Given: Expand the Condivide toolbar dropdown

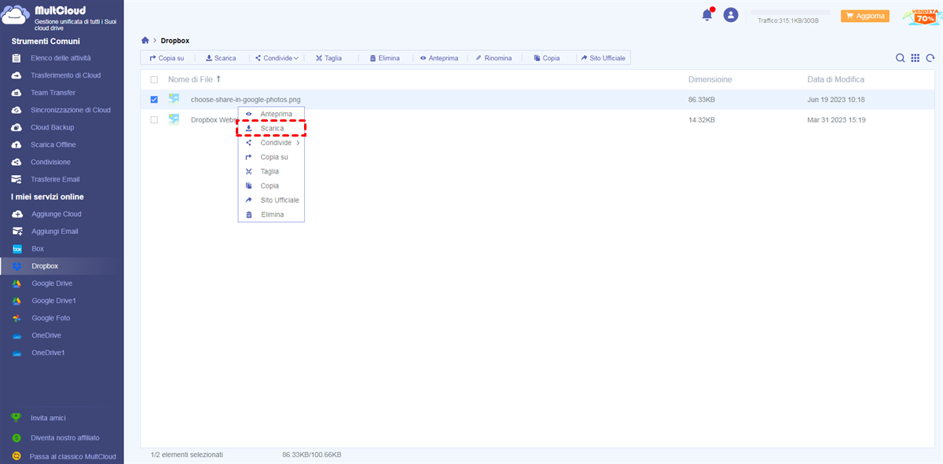Looking at the screenshot, I should (277, 58).
